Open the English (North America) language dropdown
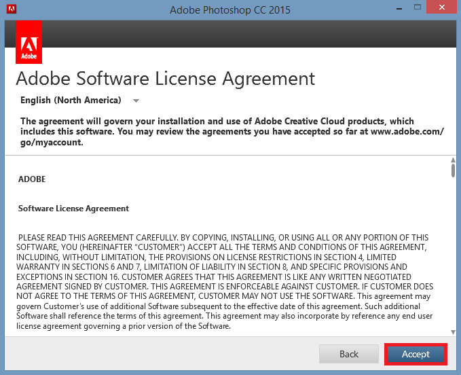The image size is (461, 375). (x=136, y=101)
